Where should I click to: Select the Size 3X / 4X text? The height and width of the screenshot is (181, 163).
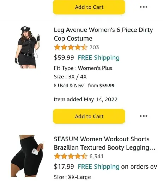click(70, 77)
